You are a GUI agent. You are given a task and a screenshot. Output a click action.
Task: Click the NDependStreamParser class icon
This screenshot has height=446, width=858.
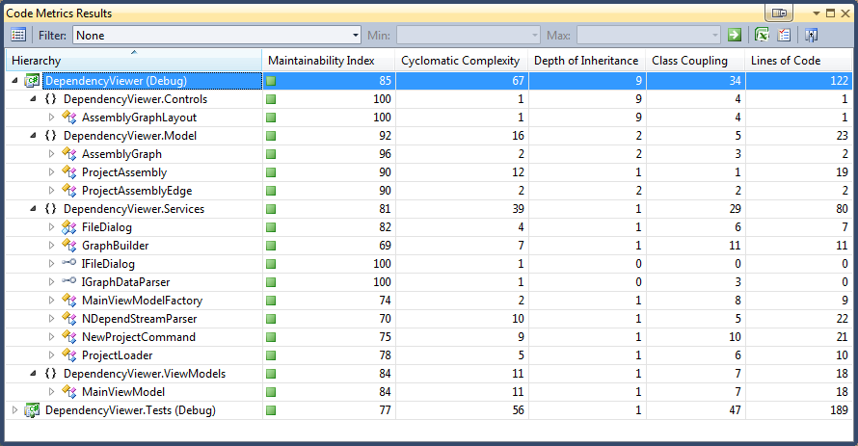tap(69, 319)
